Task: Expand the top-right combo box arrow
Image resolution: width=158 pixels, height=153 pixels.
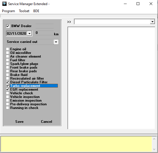Action: (152, 21)
